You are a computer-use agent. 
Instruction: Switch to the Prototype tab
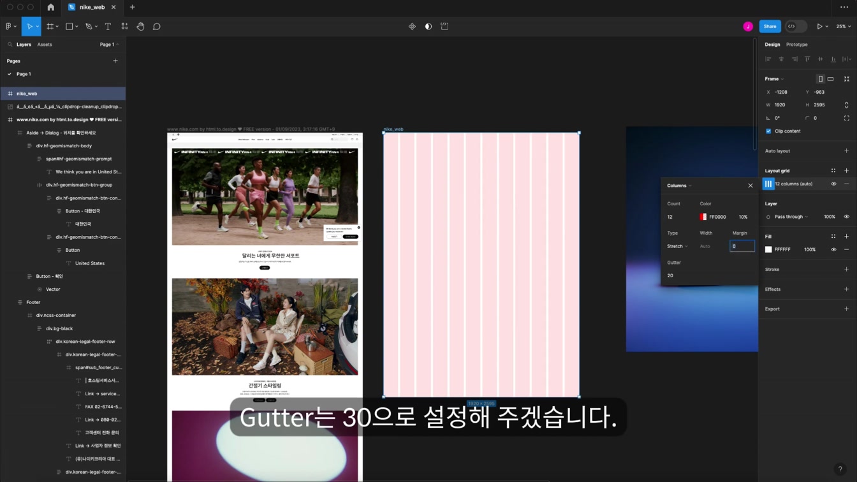pos(796,45)
